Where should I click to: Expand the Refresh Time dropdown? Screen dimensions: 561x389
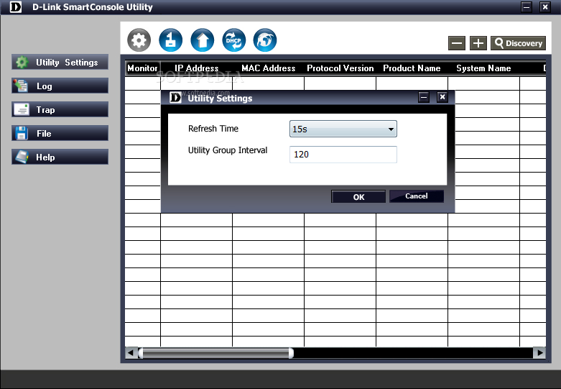click(x=343, y=129)
